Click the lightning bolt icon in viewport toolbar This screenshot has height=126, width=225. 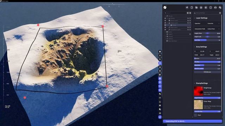tap(160, 59)
